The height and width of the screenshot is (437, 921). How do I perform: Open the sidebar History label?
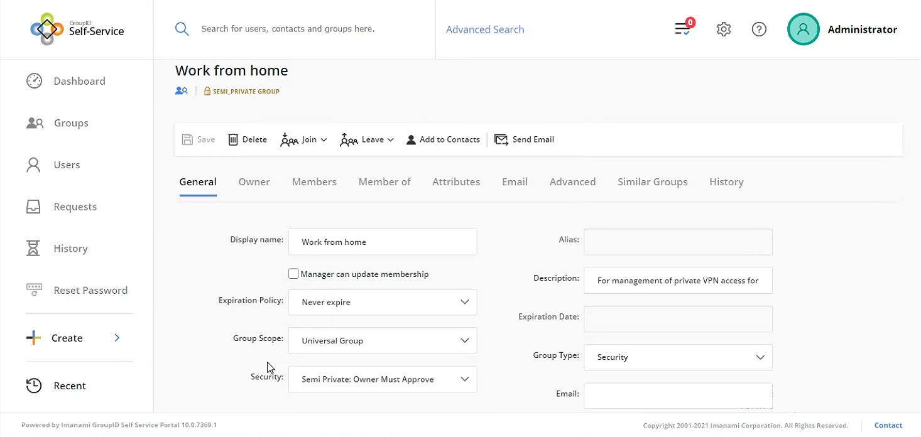click(x=70, y=248)
